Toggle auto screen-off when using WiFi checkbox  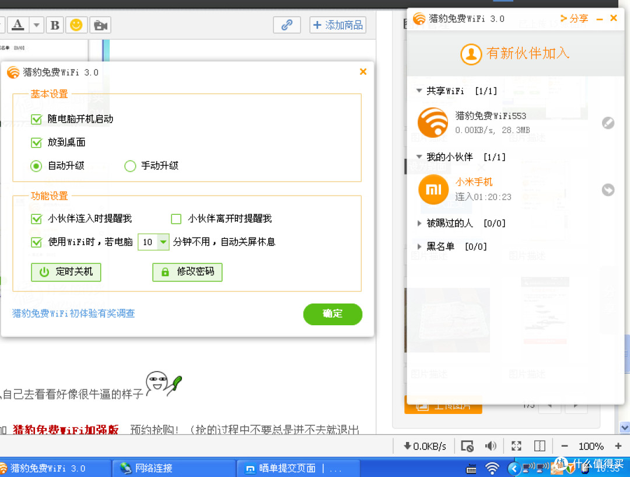point(37,242)
